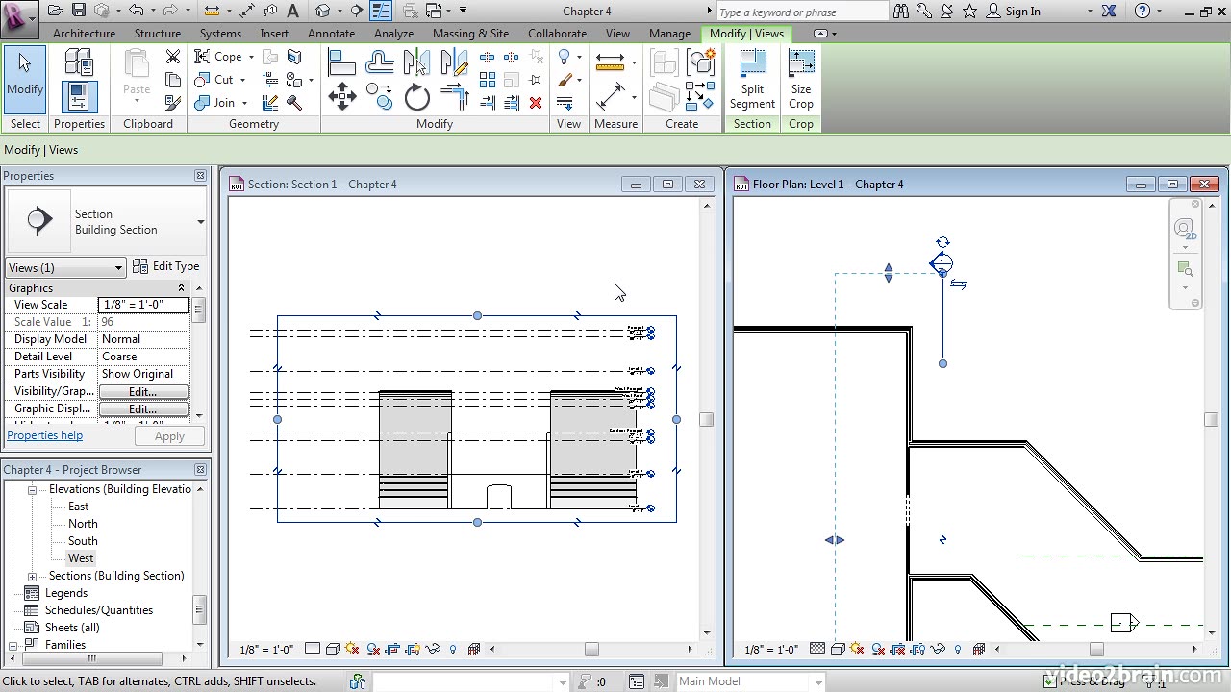Open the Section type selector dropdown
The height and width of the screenshot is (692, 1231).
click(200, 222)
